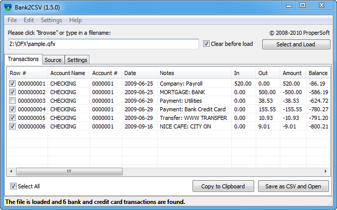Uncheck row 000000001 checkbox
337x210 pixels.
(12, 83)
